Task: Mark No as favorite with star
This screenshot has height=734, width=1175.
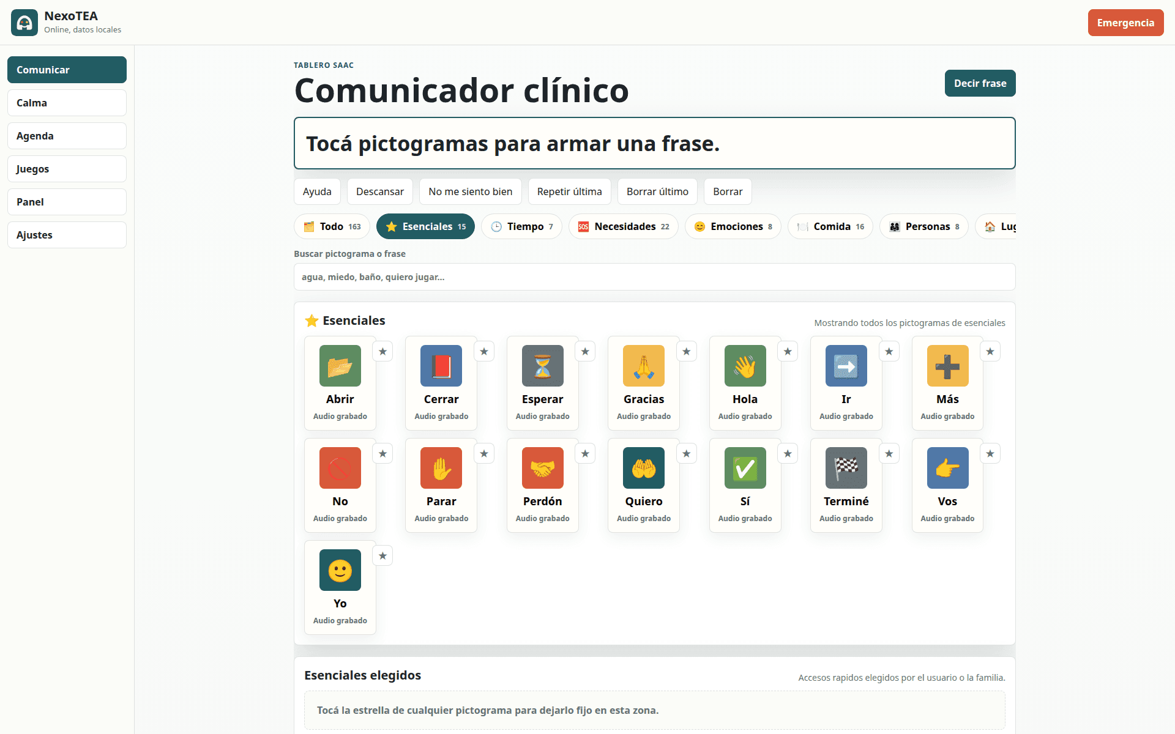Action: 383,453
